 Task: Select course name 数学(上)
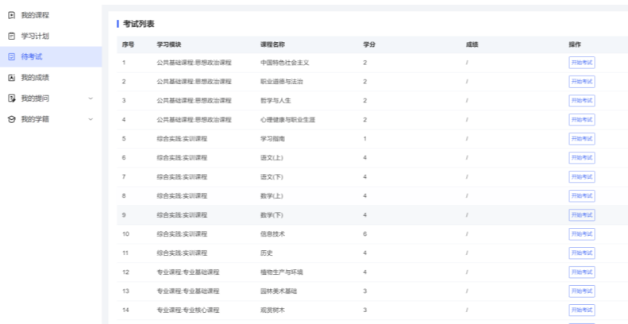click(272, 196)
